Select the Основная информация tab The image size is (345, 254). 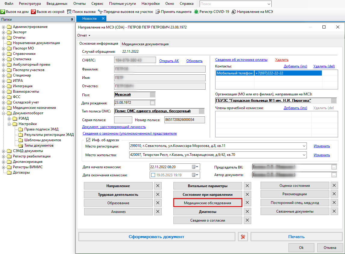99,43
